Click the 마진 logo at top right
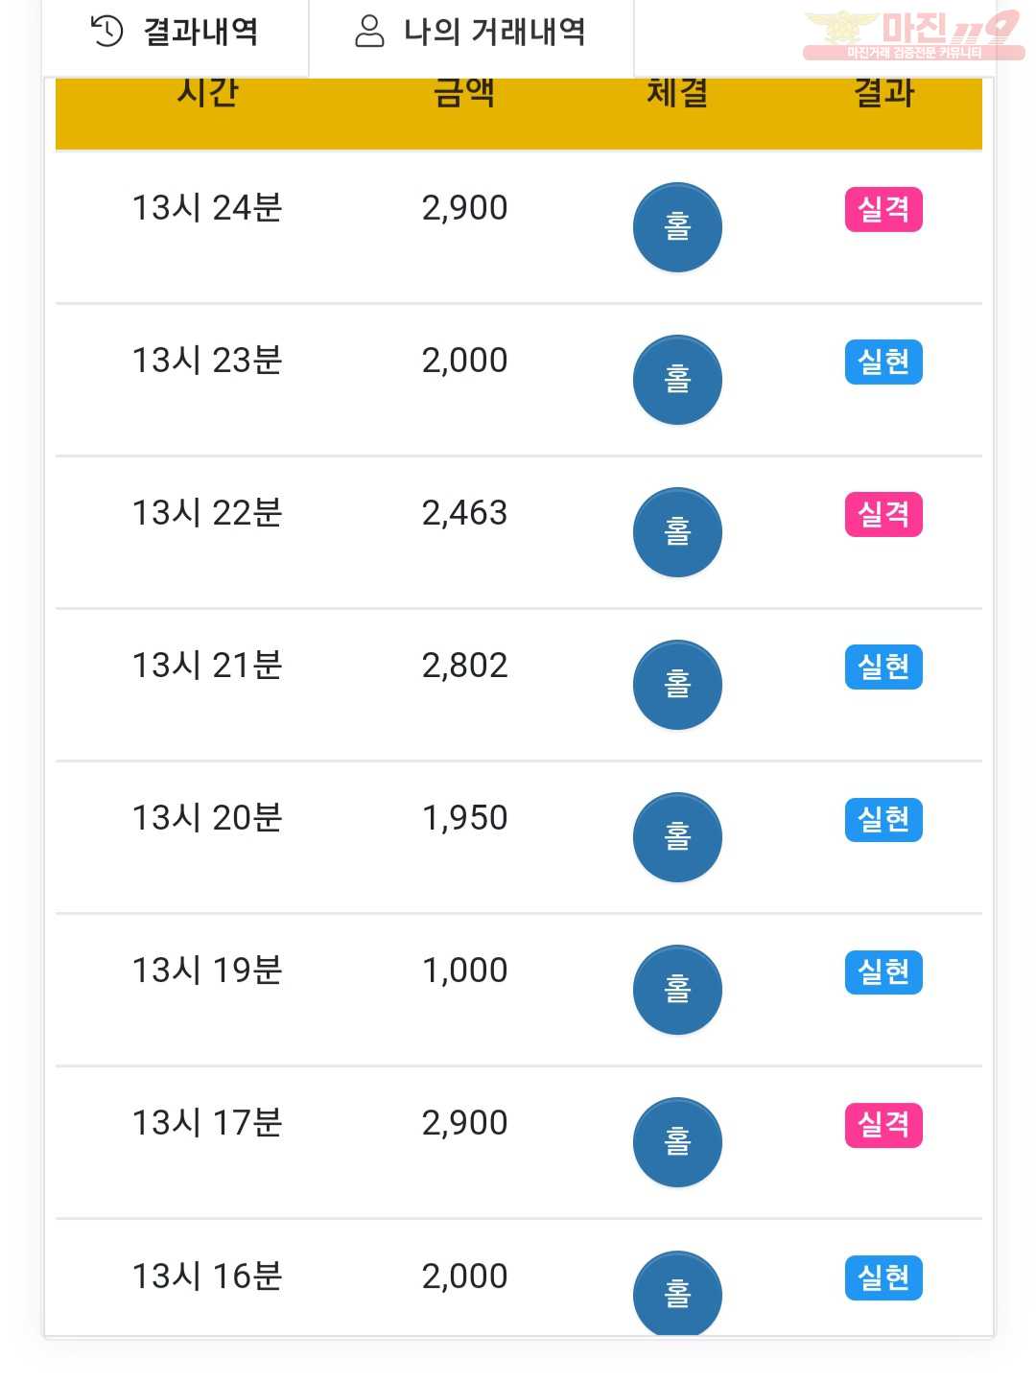Image resolution: width=1036 pixels, height=1381 pixels. pos(912,35)
